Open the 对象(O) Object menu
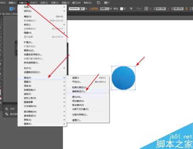This screenshot has height=149, width=193. [23, 3]
